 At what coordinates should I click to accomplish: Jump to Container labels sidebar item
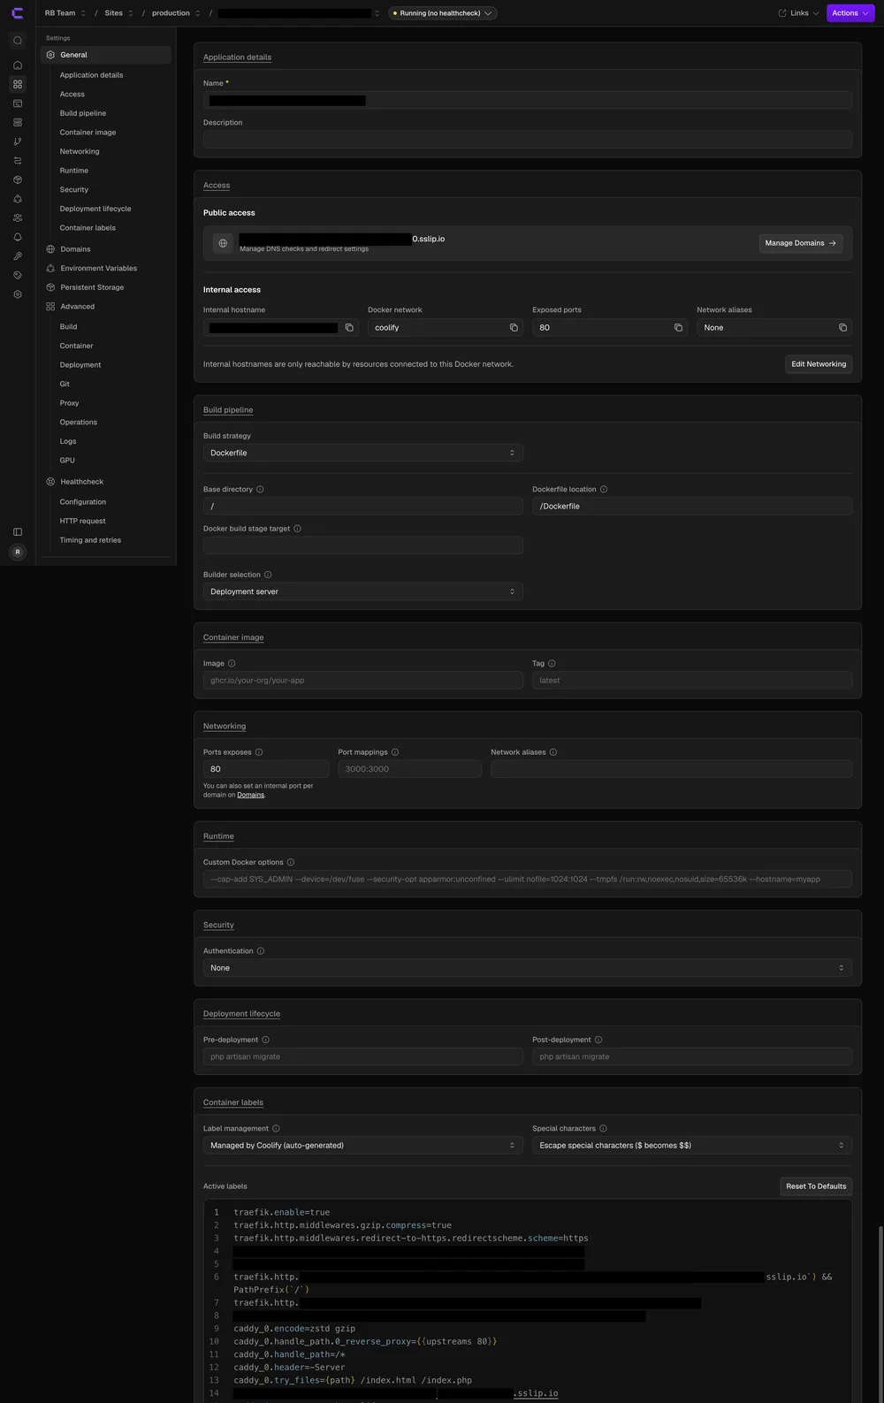pos(88,228)
